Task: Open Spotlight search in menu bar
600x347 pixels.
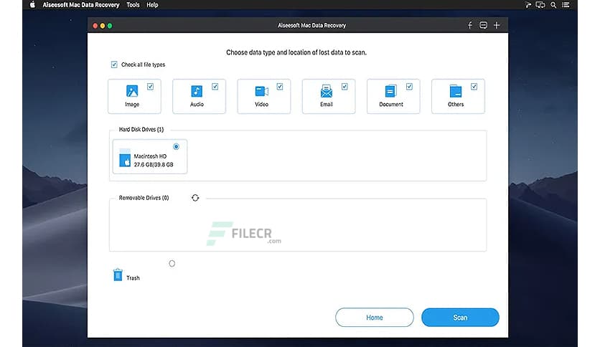Action: (553, 5)
